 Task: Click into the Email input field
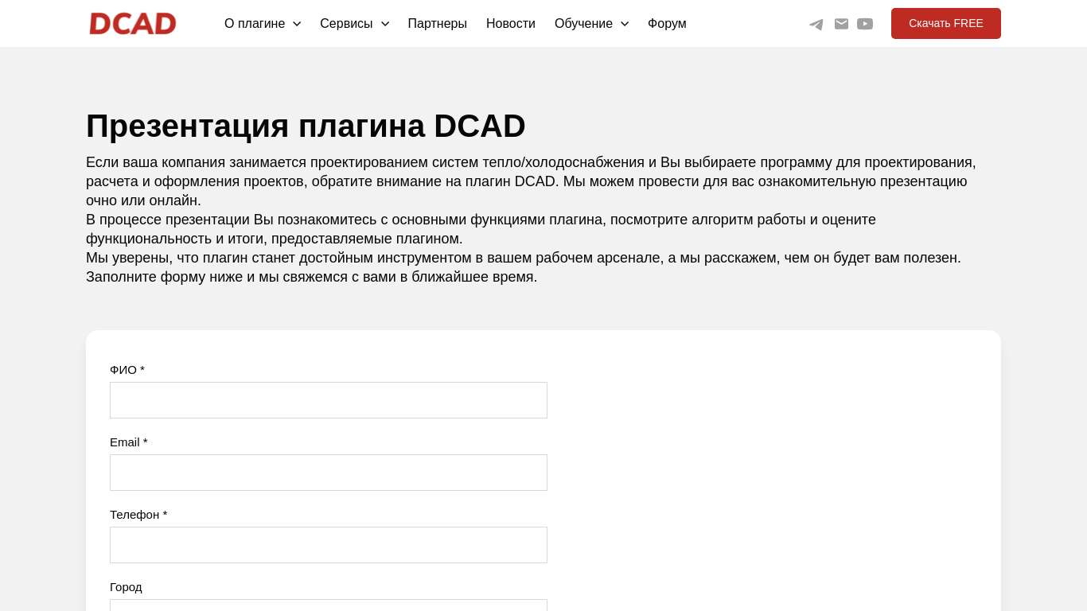(329, 473)
